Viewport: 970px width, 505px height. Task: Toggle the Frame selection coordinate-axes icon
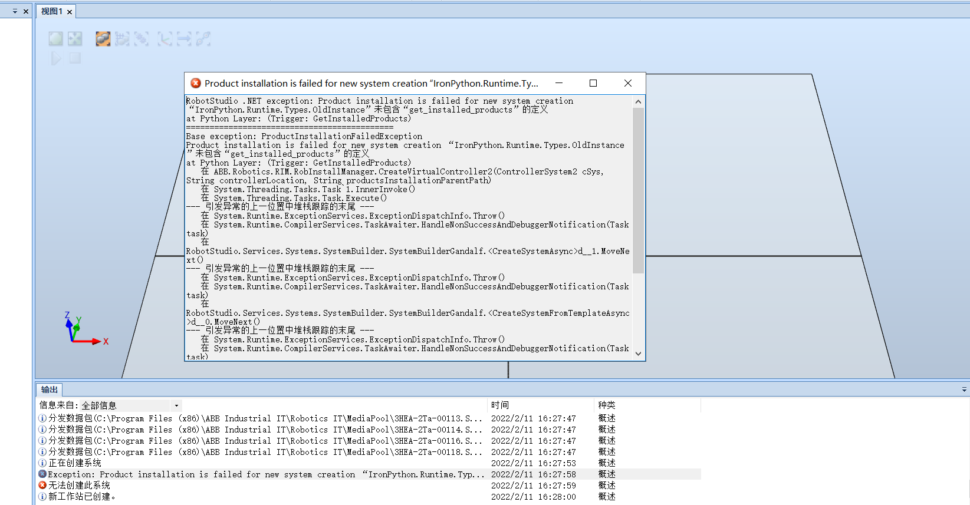165,39
